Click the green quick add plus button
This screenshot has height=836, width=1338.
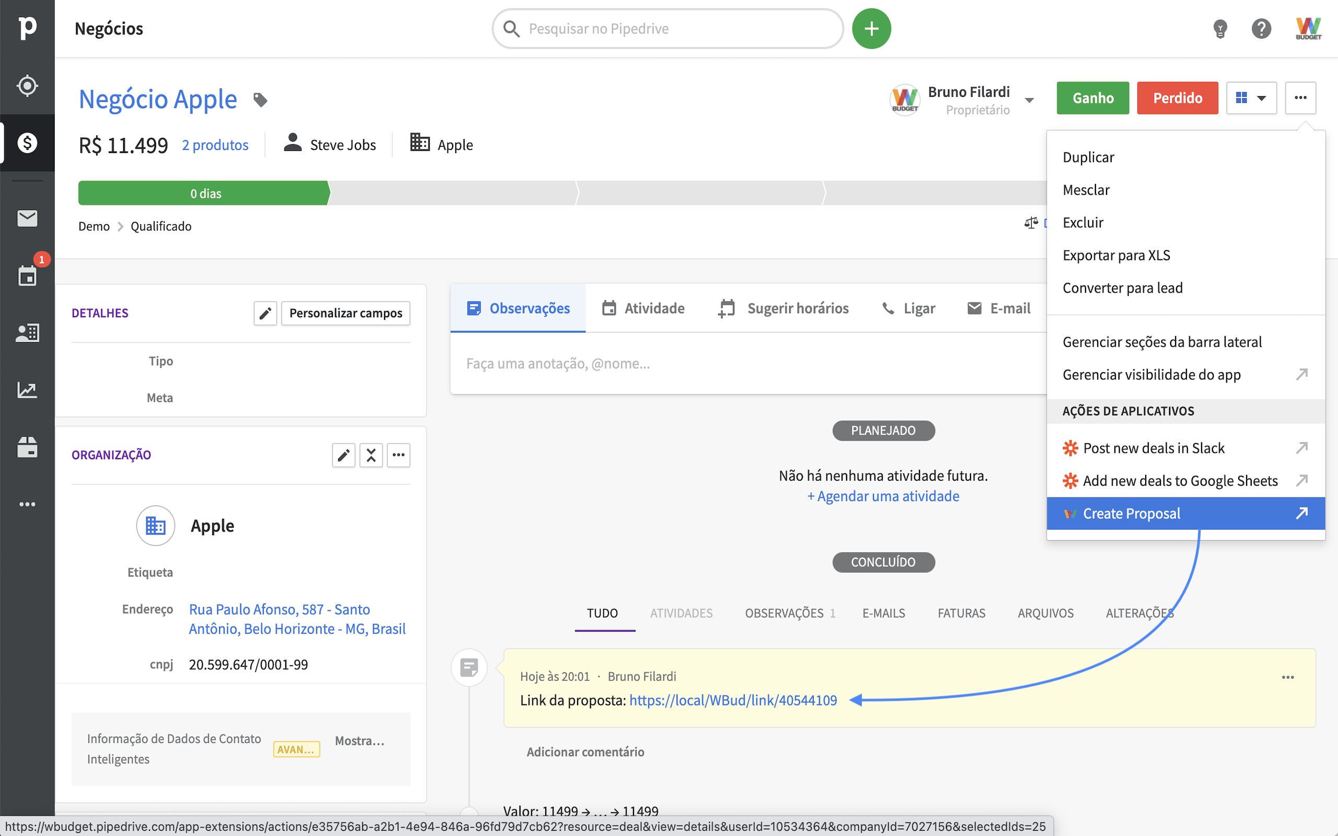pos(871,29)
